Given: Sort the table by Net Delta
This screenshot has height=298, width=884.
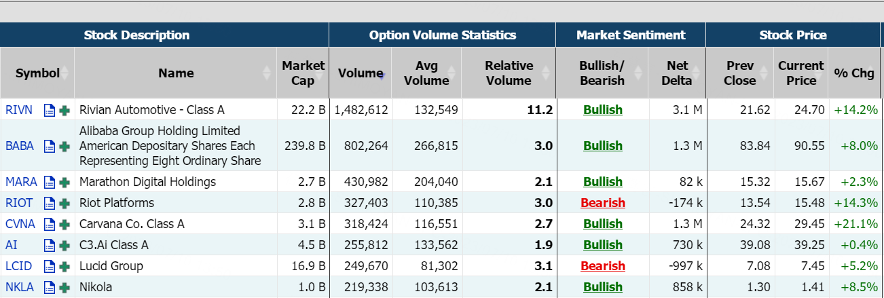Looking at the screenshot, I should 697,73.
